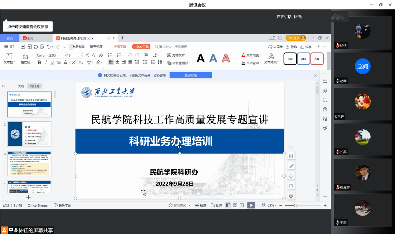Toggle bold formatting

(x=40, y=62)
